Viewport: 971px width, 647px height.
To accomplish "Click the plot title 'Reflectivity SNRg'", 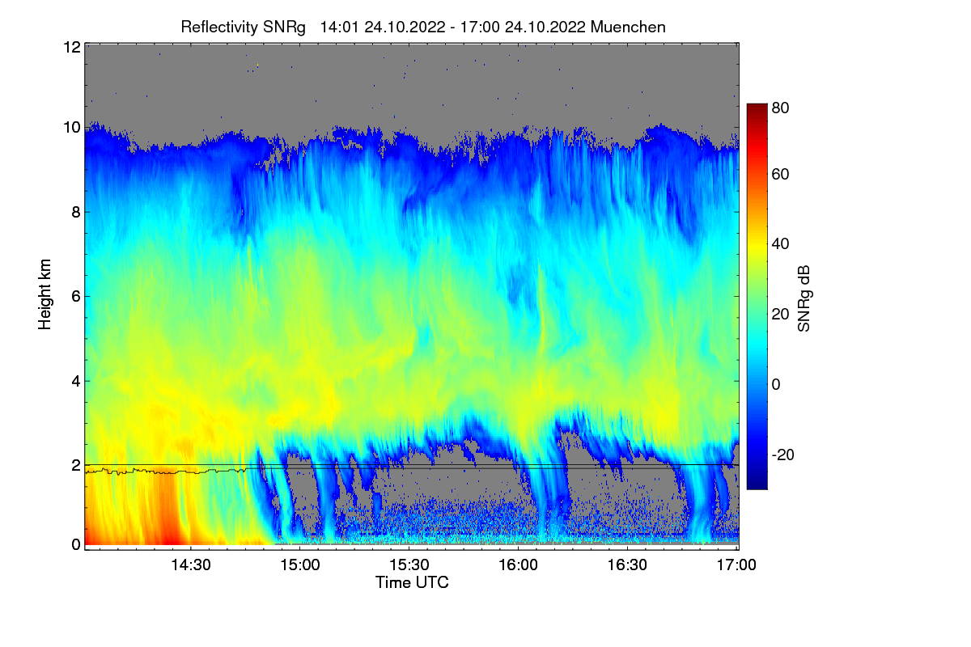I will (243, 27).
